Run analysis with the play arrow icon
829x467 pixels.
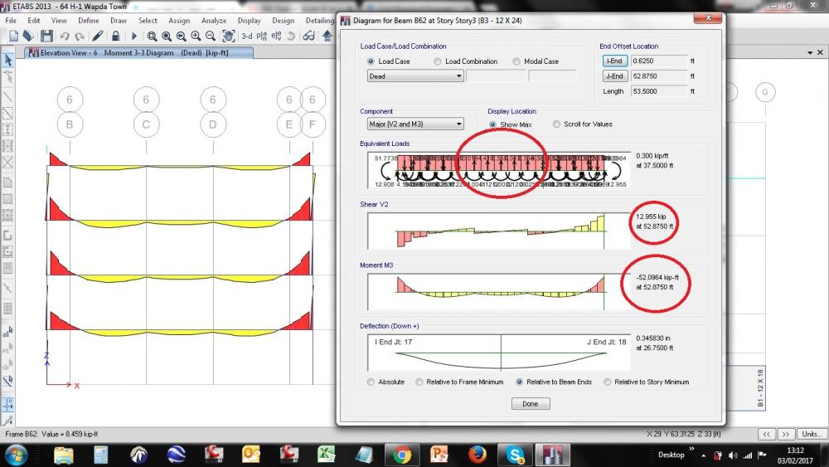coord(133,36)
